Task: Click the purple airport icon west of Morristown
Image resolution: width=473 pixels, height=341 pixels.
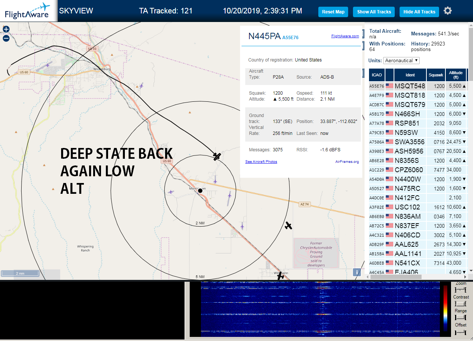Action: click(171, 192)
